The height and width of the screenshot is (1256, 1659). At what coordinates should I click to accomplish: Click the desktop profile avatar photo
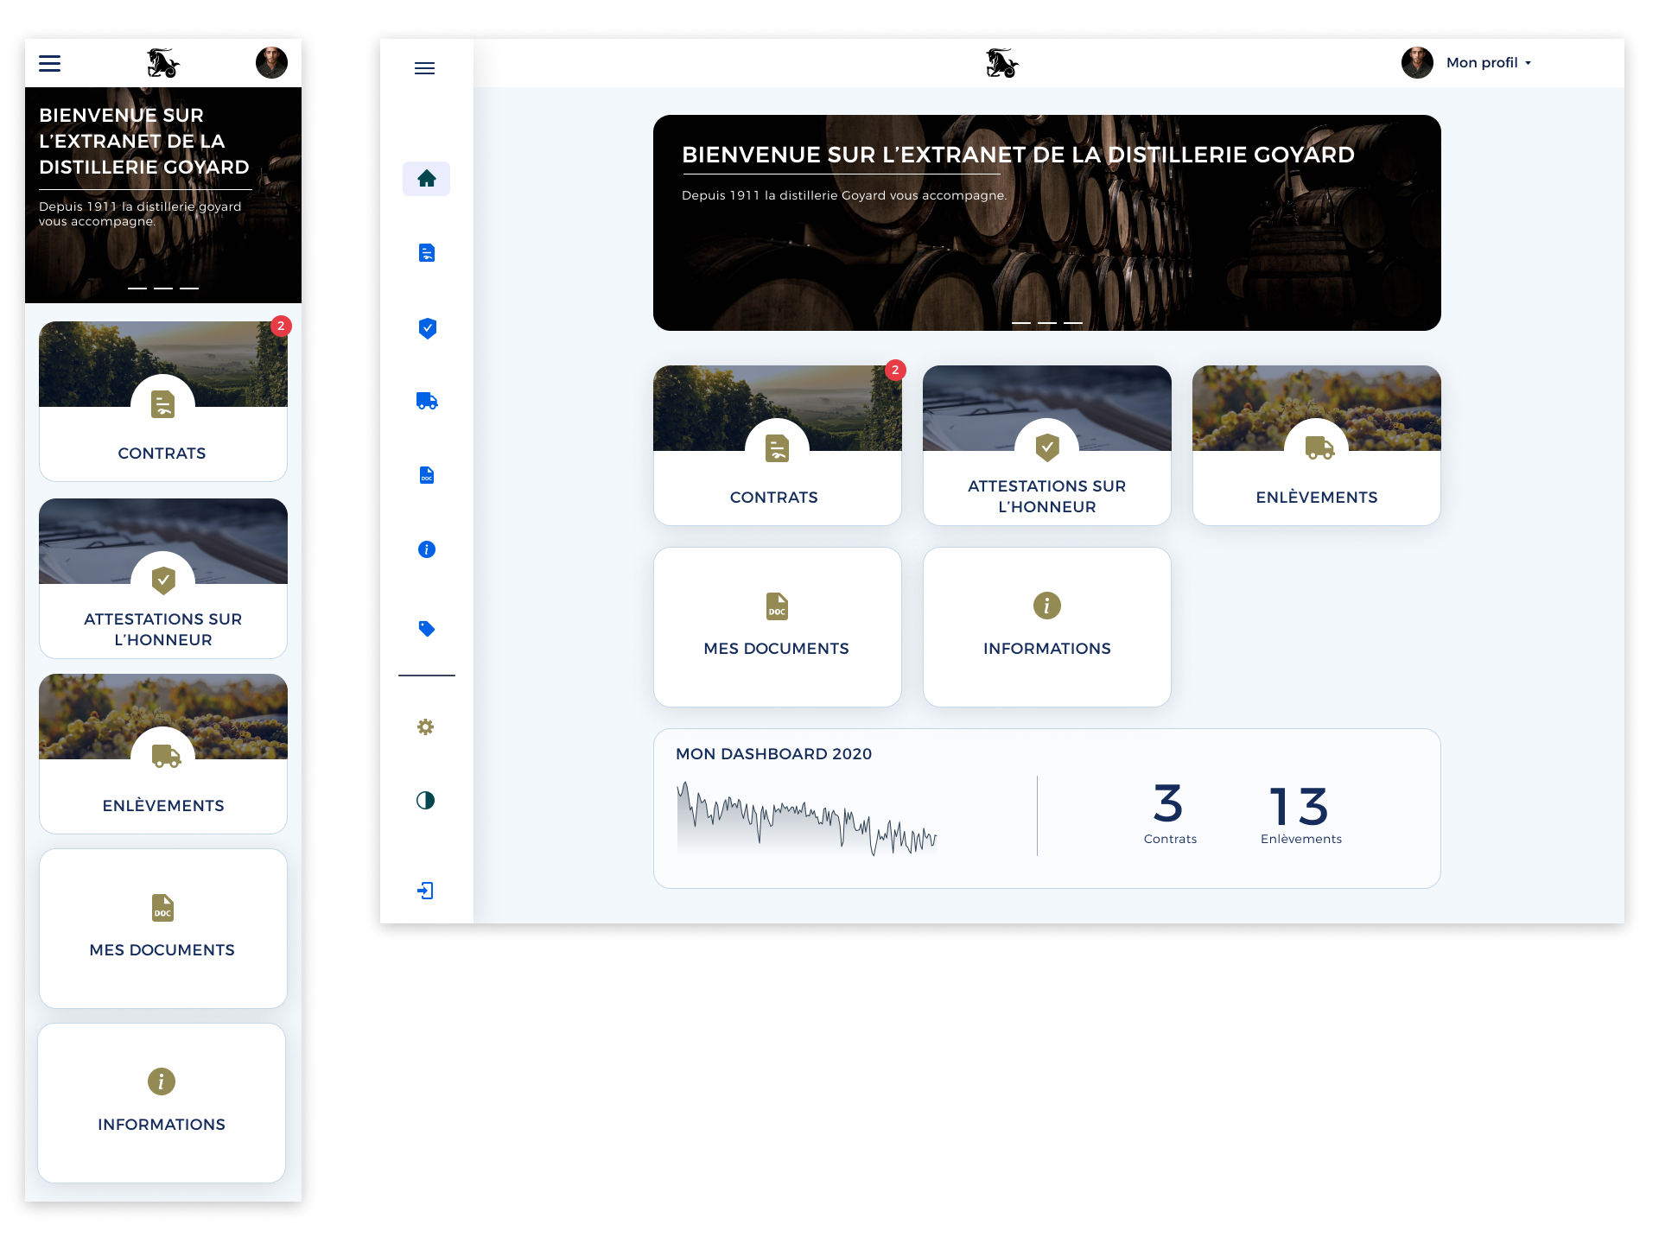[x=1417, y=63]
